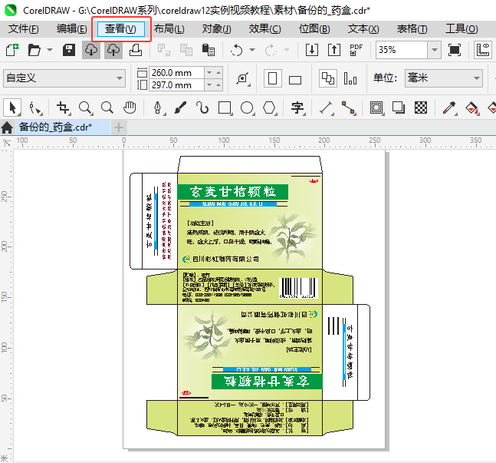The width and height of the screenshot is (496, 463).
Task: Click the cloud upload icon
Action: [113, 50]
